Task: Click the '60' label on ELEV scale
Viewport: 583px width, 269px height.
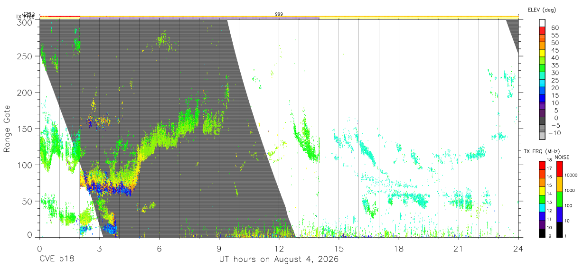Action: pyautogui.click(x=555, y=28)
